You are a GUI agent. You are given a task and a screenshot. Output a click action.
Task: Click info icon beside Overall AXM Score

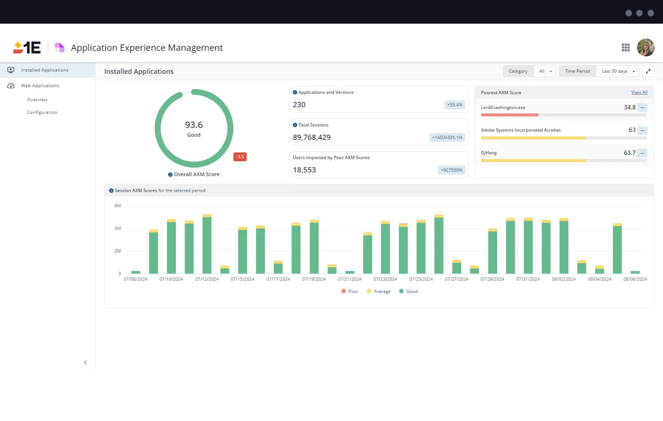pos(170,175)
